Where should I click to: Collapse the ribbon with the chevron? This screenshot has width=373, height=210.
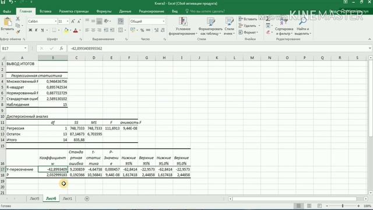[x=370, y=39]
